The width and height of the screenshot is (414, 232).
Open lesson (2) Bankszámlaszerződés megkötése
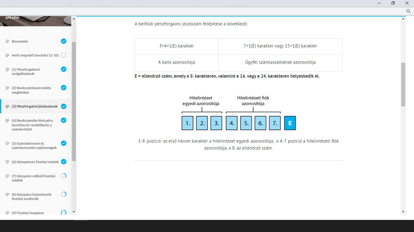click(x=32, y=90)
